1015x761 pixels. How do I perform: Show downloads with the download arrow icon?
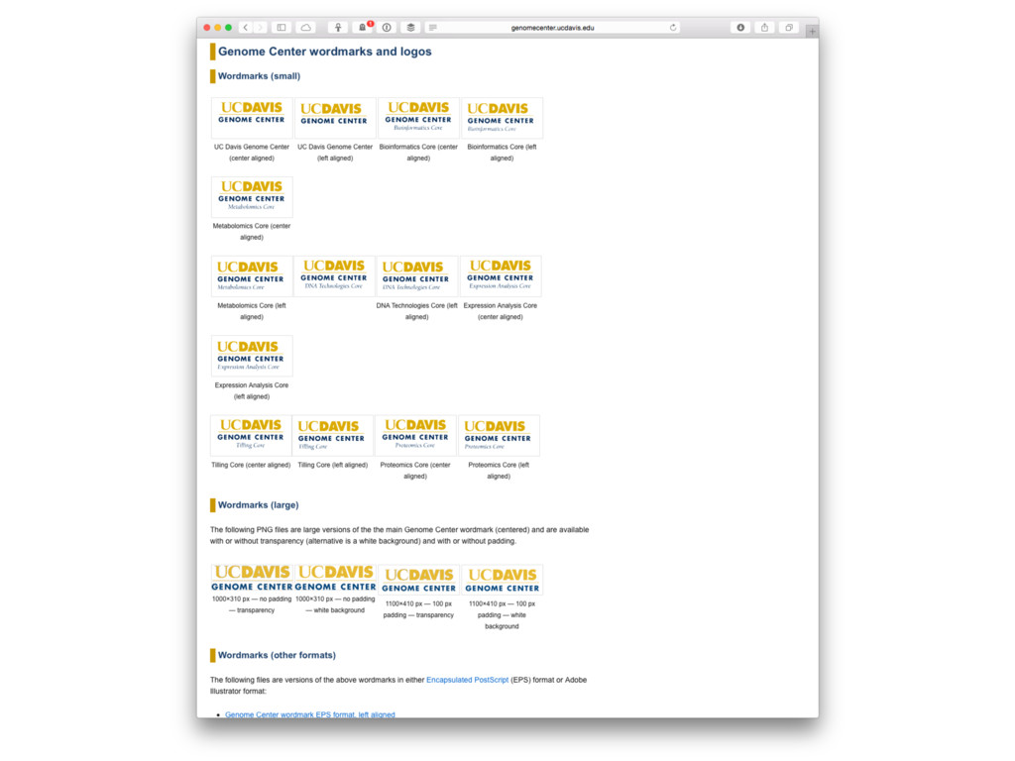click(740, 27)
